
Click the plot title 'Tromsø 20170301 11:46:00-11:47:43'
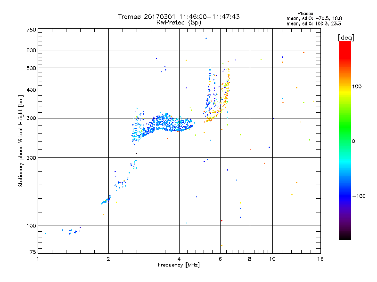179,16
